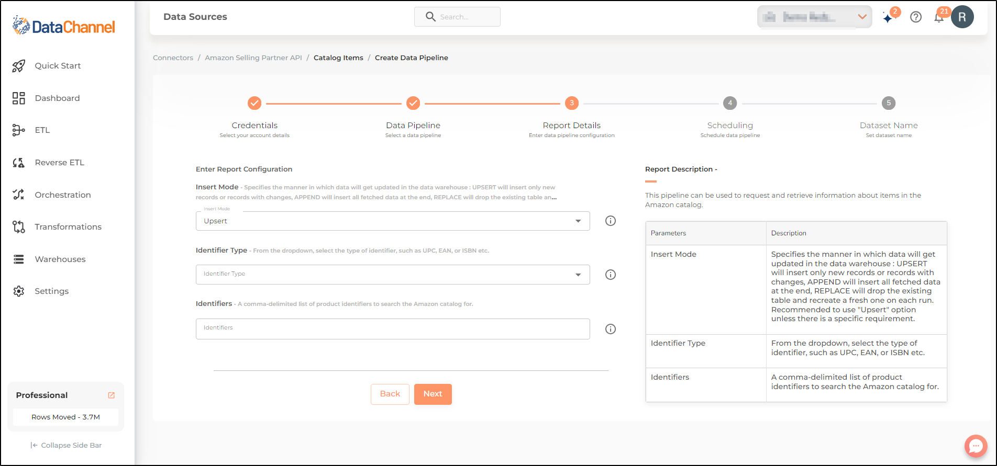Click the Dashboard grid icon
Screen dimensions: 997x466
(19, 98)
